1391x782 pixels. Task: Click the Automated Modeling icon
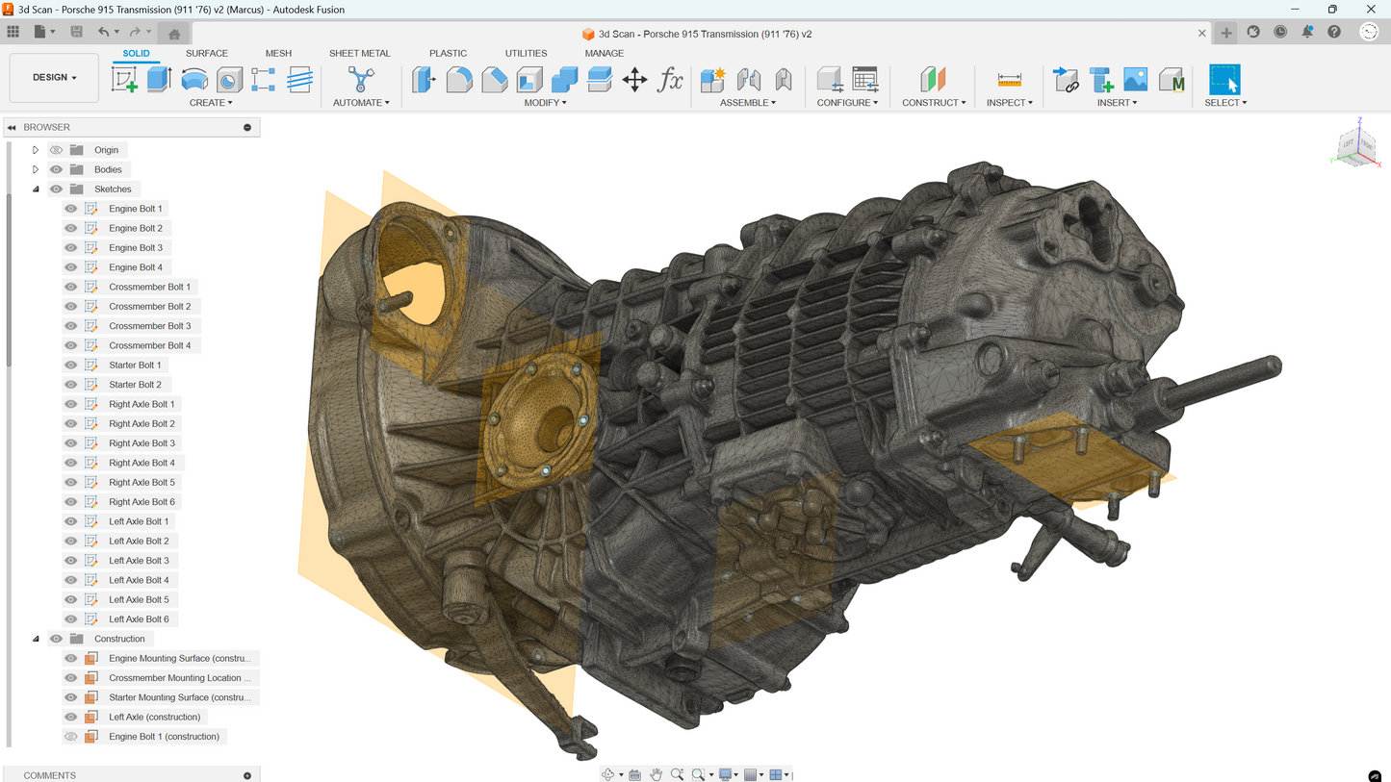(360, 80)
